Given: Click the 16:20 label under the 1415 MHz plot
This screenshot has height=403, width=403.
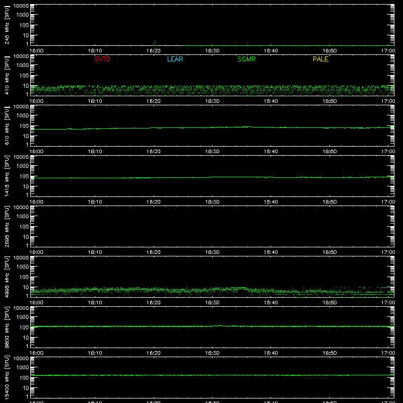Looking at the screenshot, I should (154, 202).
